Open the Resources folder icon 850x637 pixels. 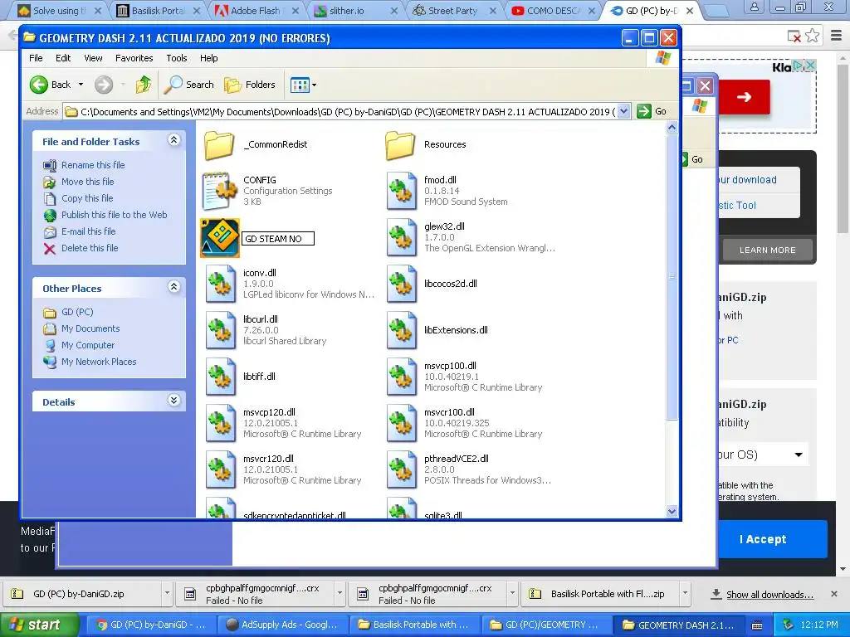pyautogui.click(x=401, y=144)
